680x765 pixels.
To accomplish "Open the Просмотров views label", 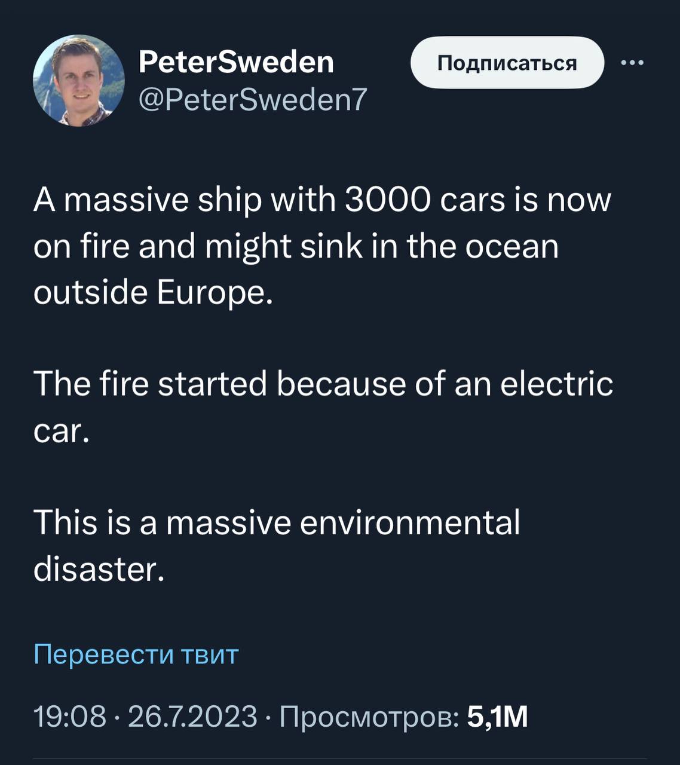I will [369, 716].
